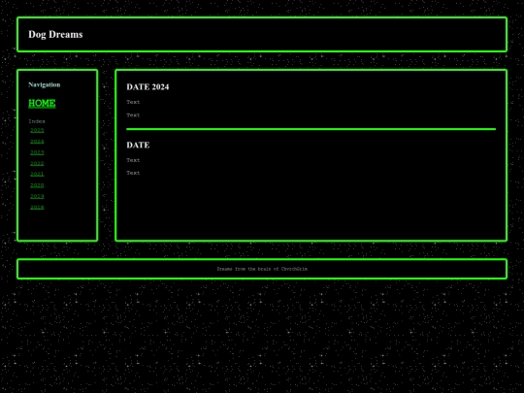Open the 2020 year link
Viewport: 524px width, 393px height.
coord(37,185)
